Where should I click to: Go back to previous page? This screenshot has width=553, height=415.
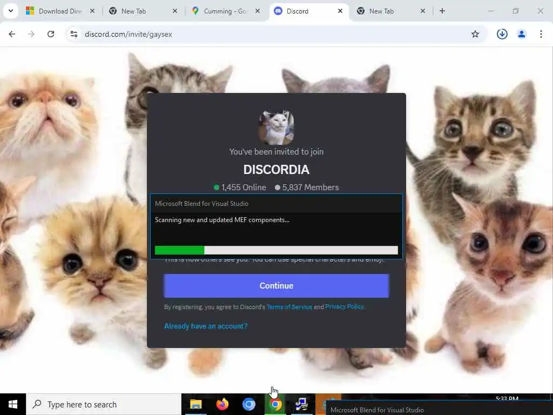pos(12,34)
